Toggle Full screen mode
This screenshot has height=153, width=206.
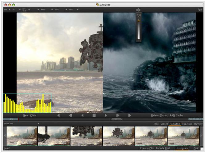coord(200,10)
